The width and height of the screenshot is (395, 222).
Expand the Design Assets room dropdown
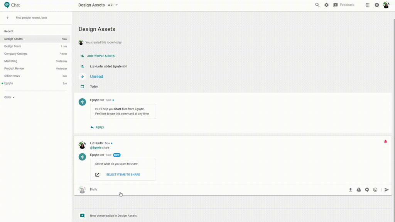click(116, 5)
